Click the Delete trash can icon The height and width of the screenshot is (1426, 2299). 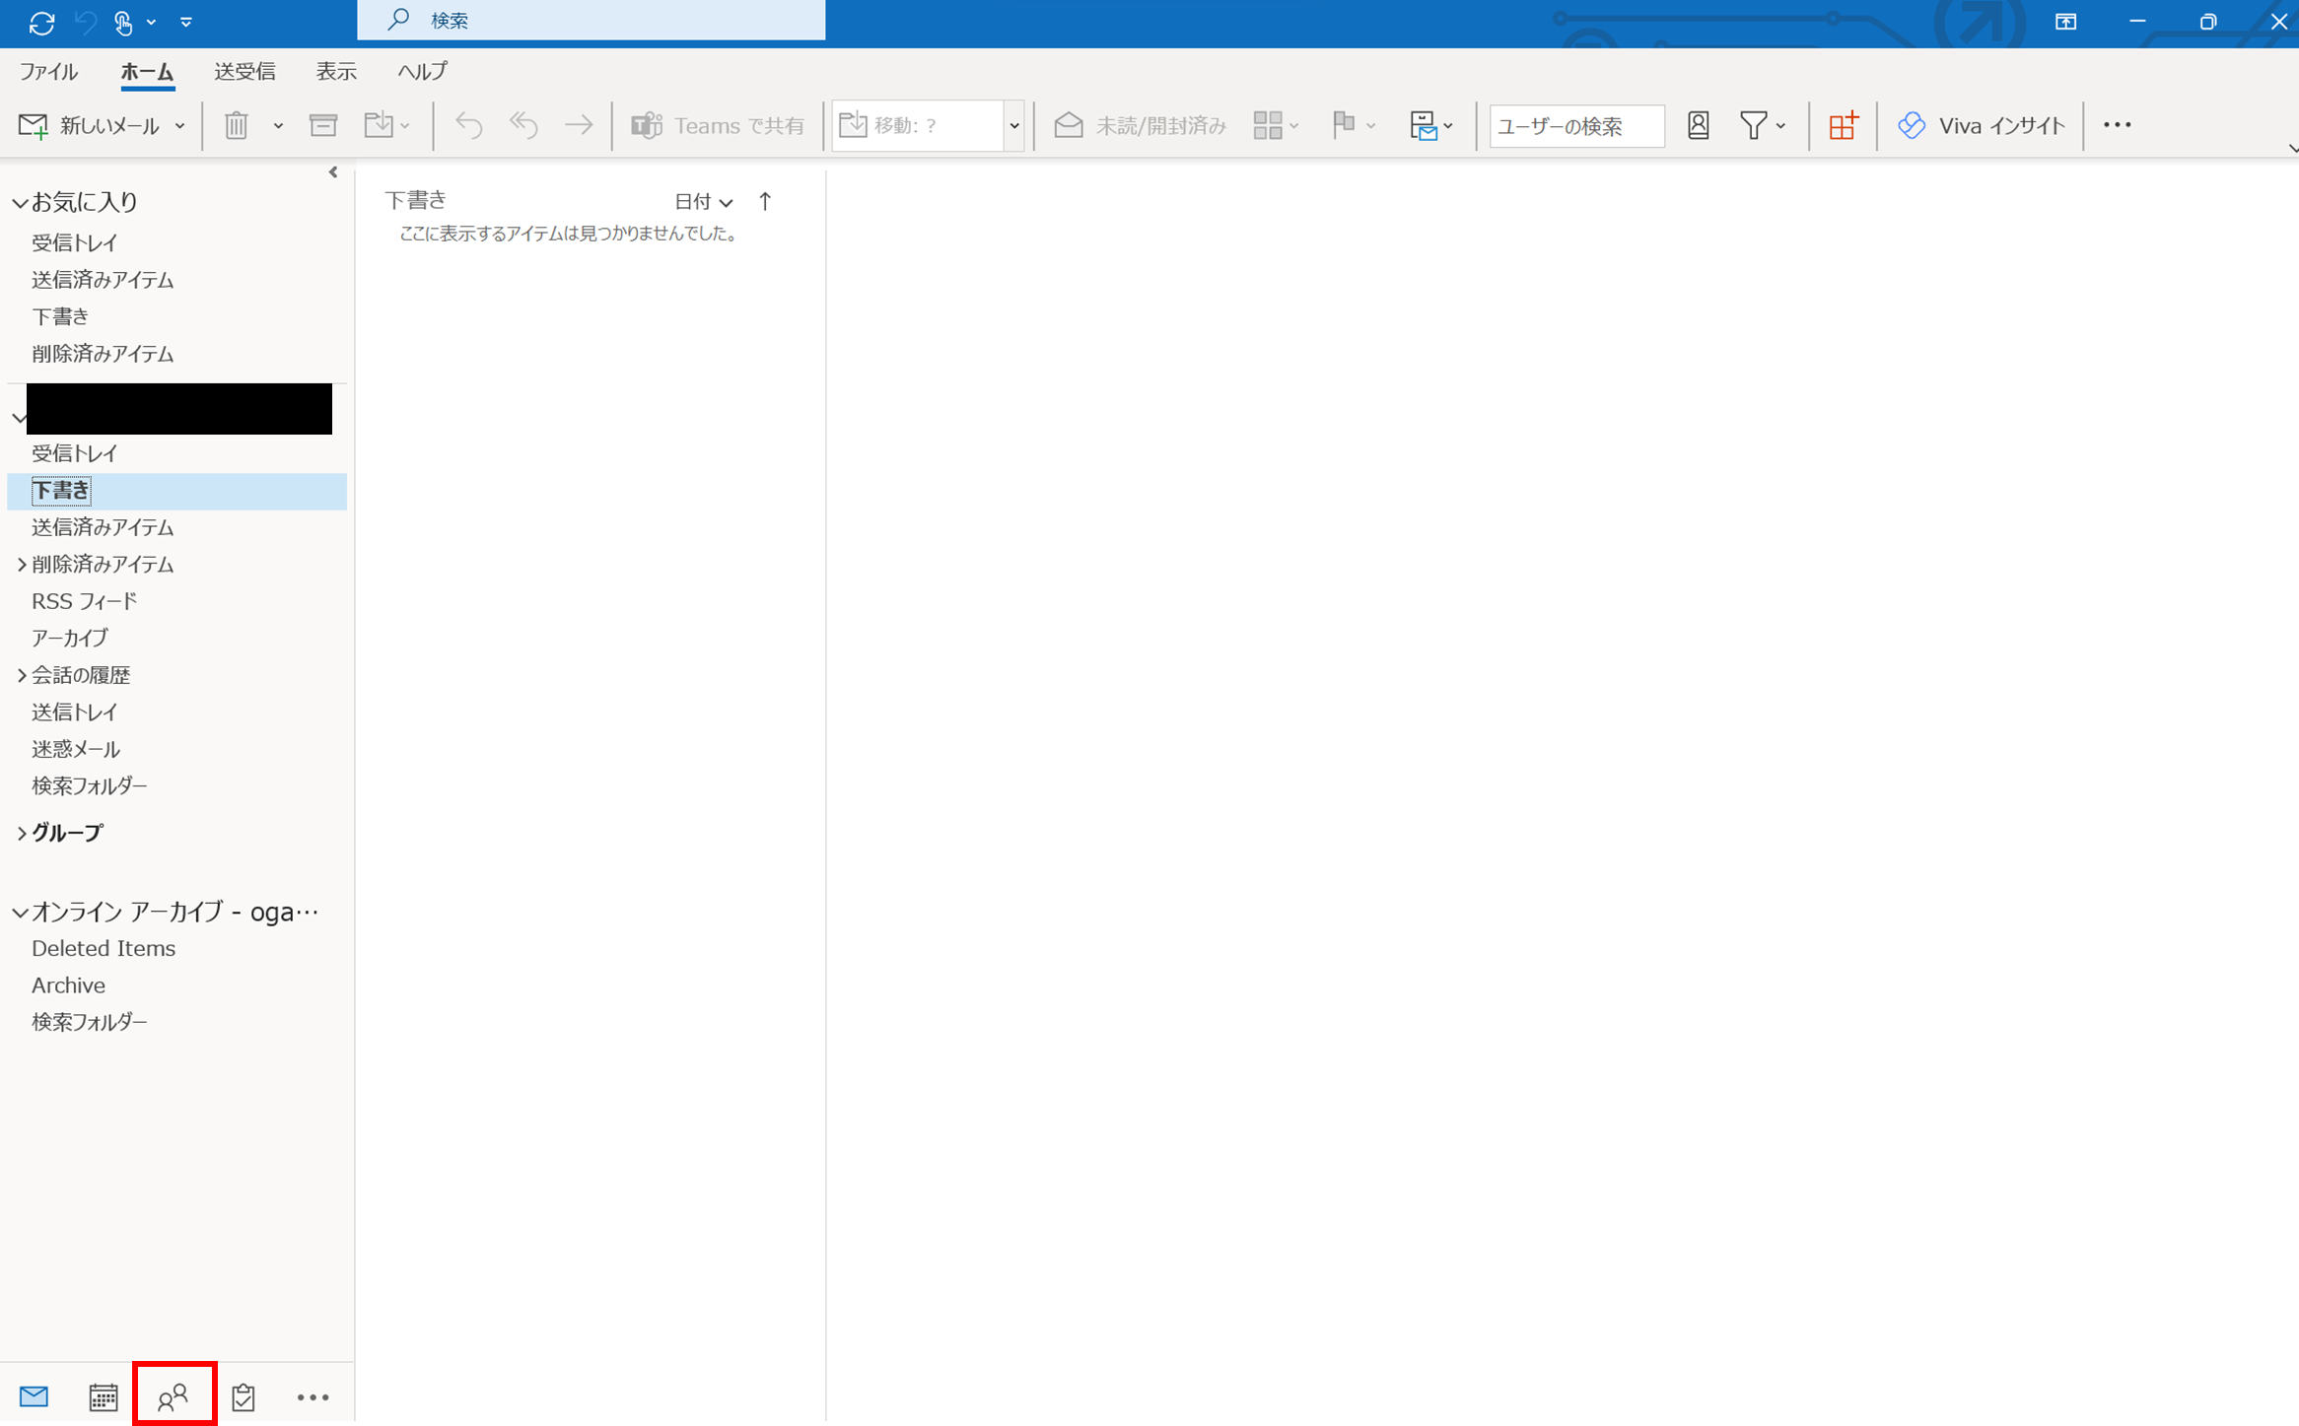pos(237,125)
